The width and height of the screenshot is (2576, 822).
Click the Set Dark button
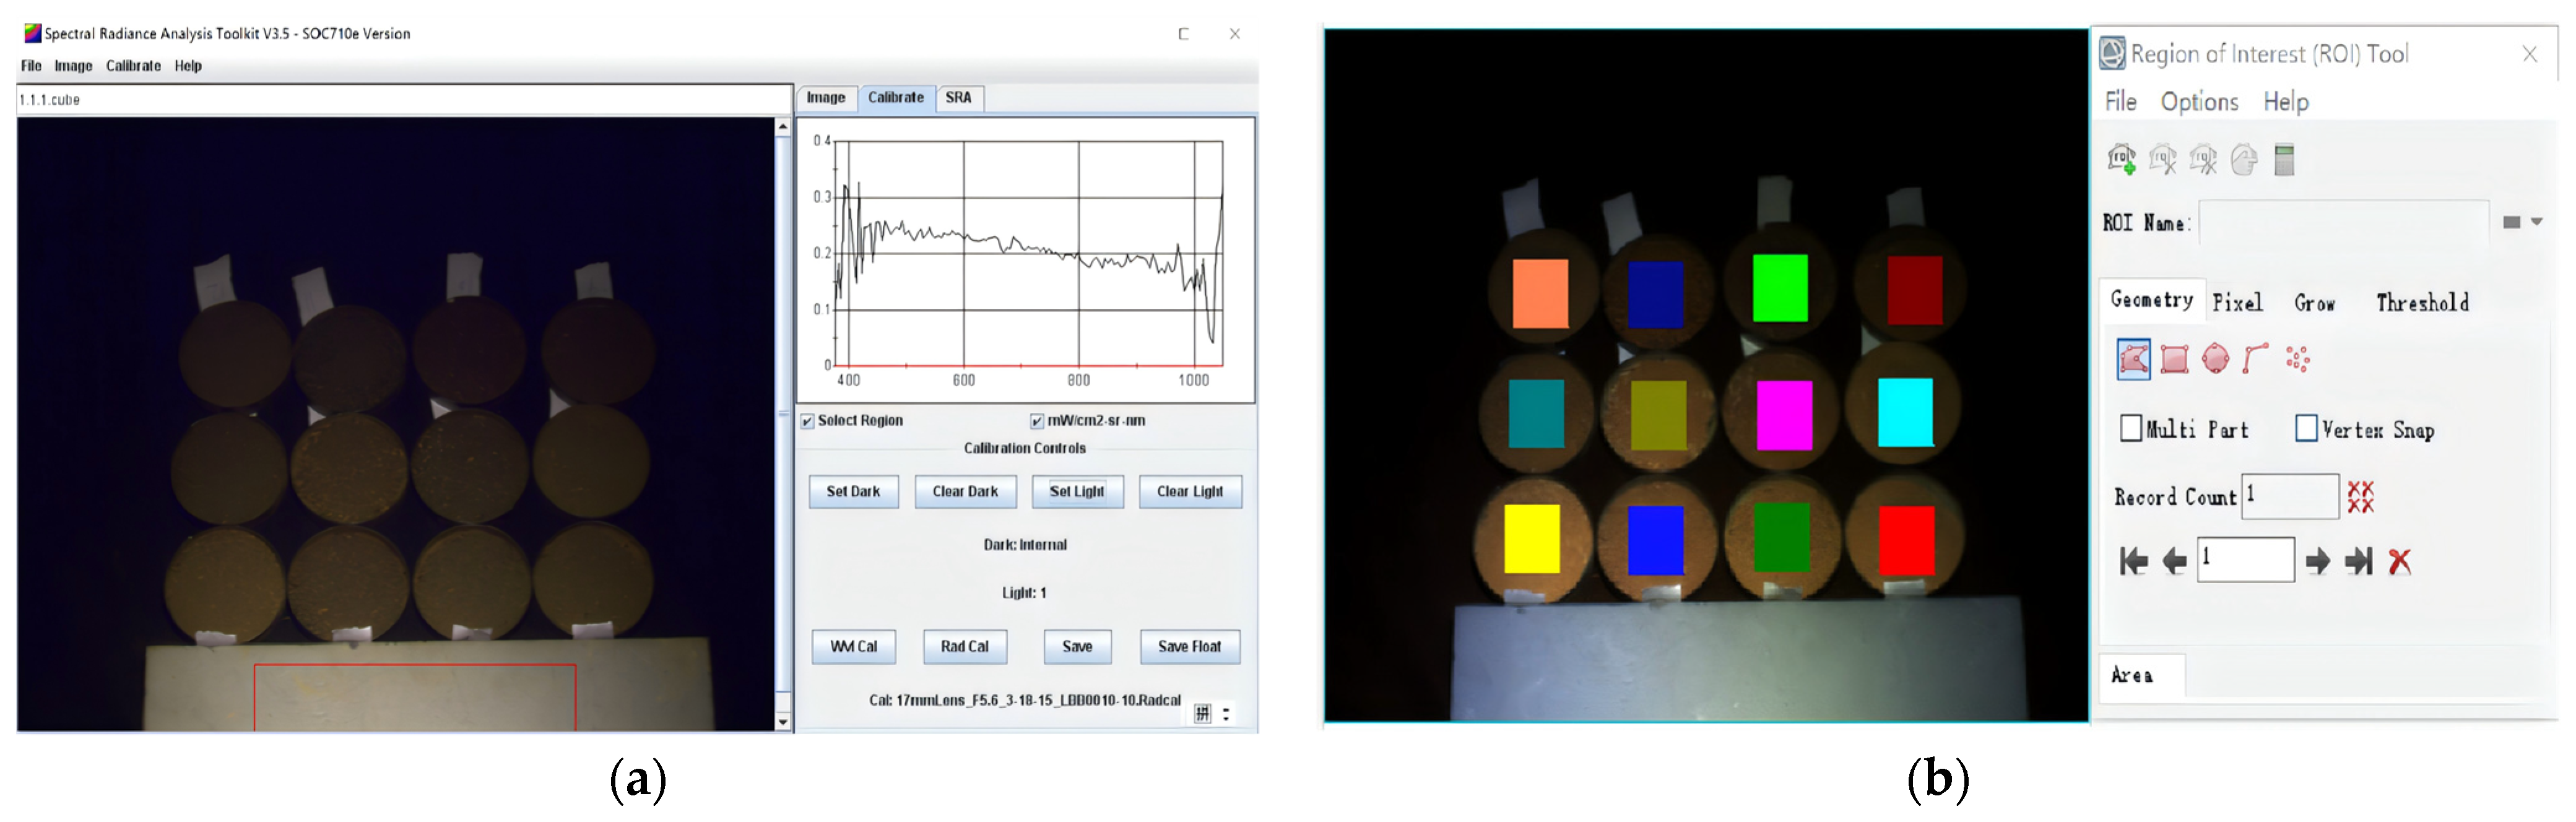853,492
